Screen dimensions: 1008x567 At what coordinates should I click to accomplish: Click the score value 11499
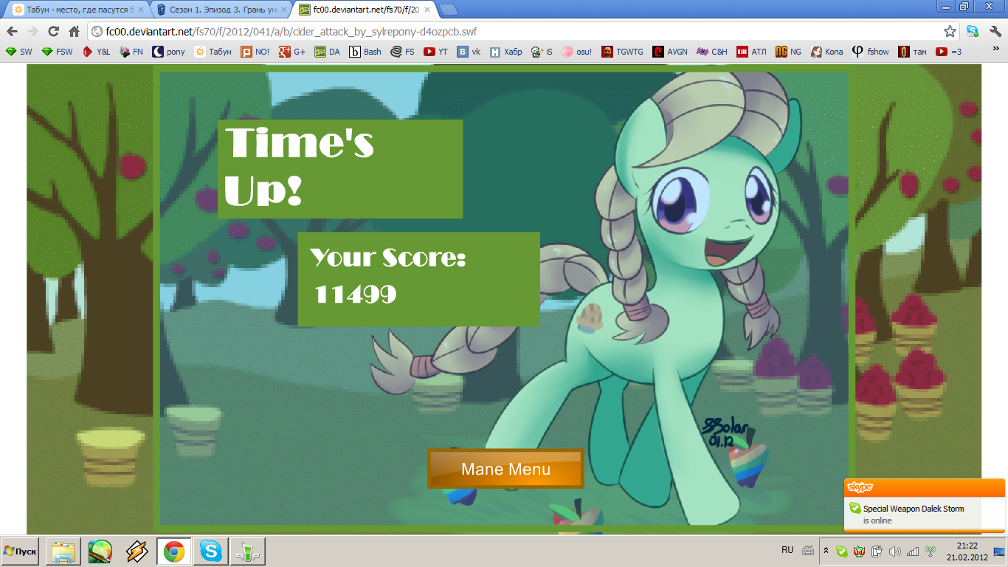355,295
